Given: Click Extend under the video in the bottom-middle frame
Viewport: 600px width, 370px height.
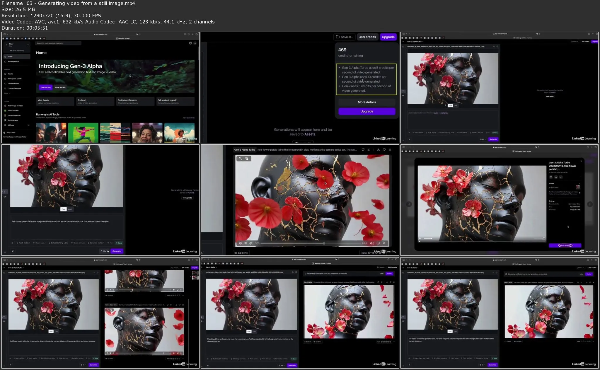Looking at the screenshot, I should 308,342.
